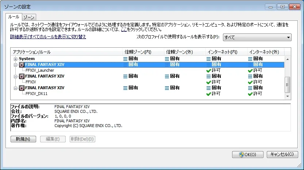Click the System row trusted zone (inbound) icon
Viewport: 304px width, 170px height.
point(126,59)
